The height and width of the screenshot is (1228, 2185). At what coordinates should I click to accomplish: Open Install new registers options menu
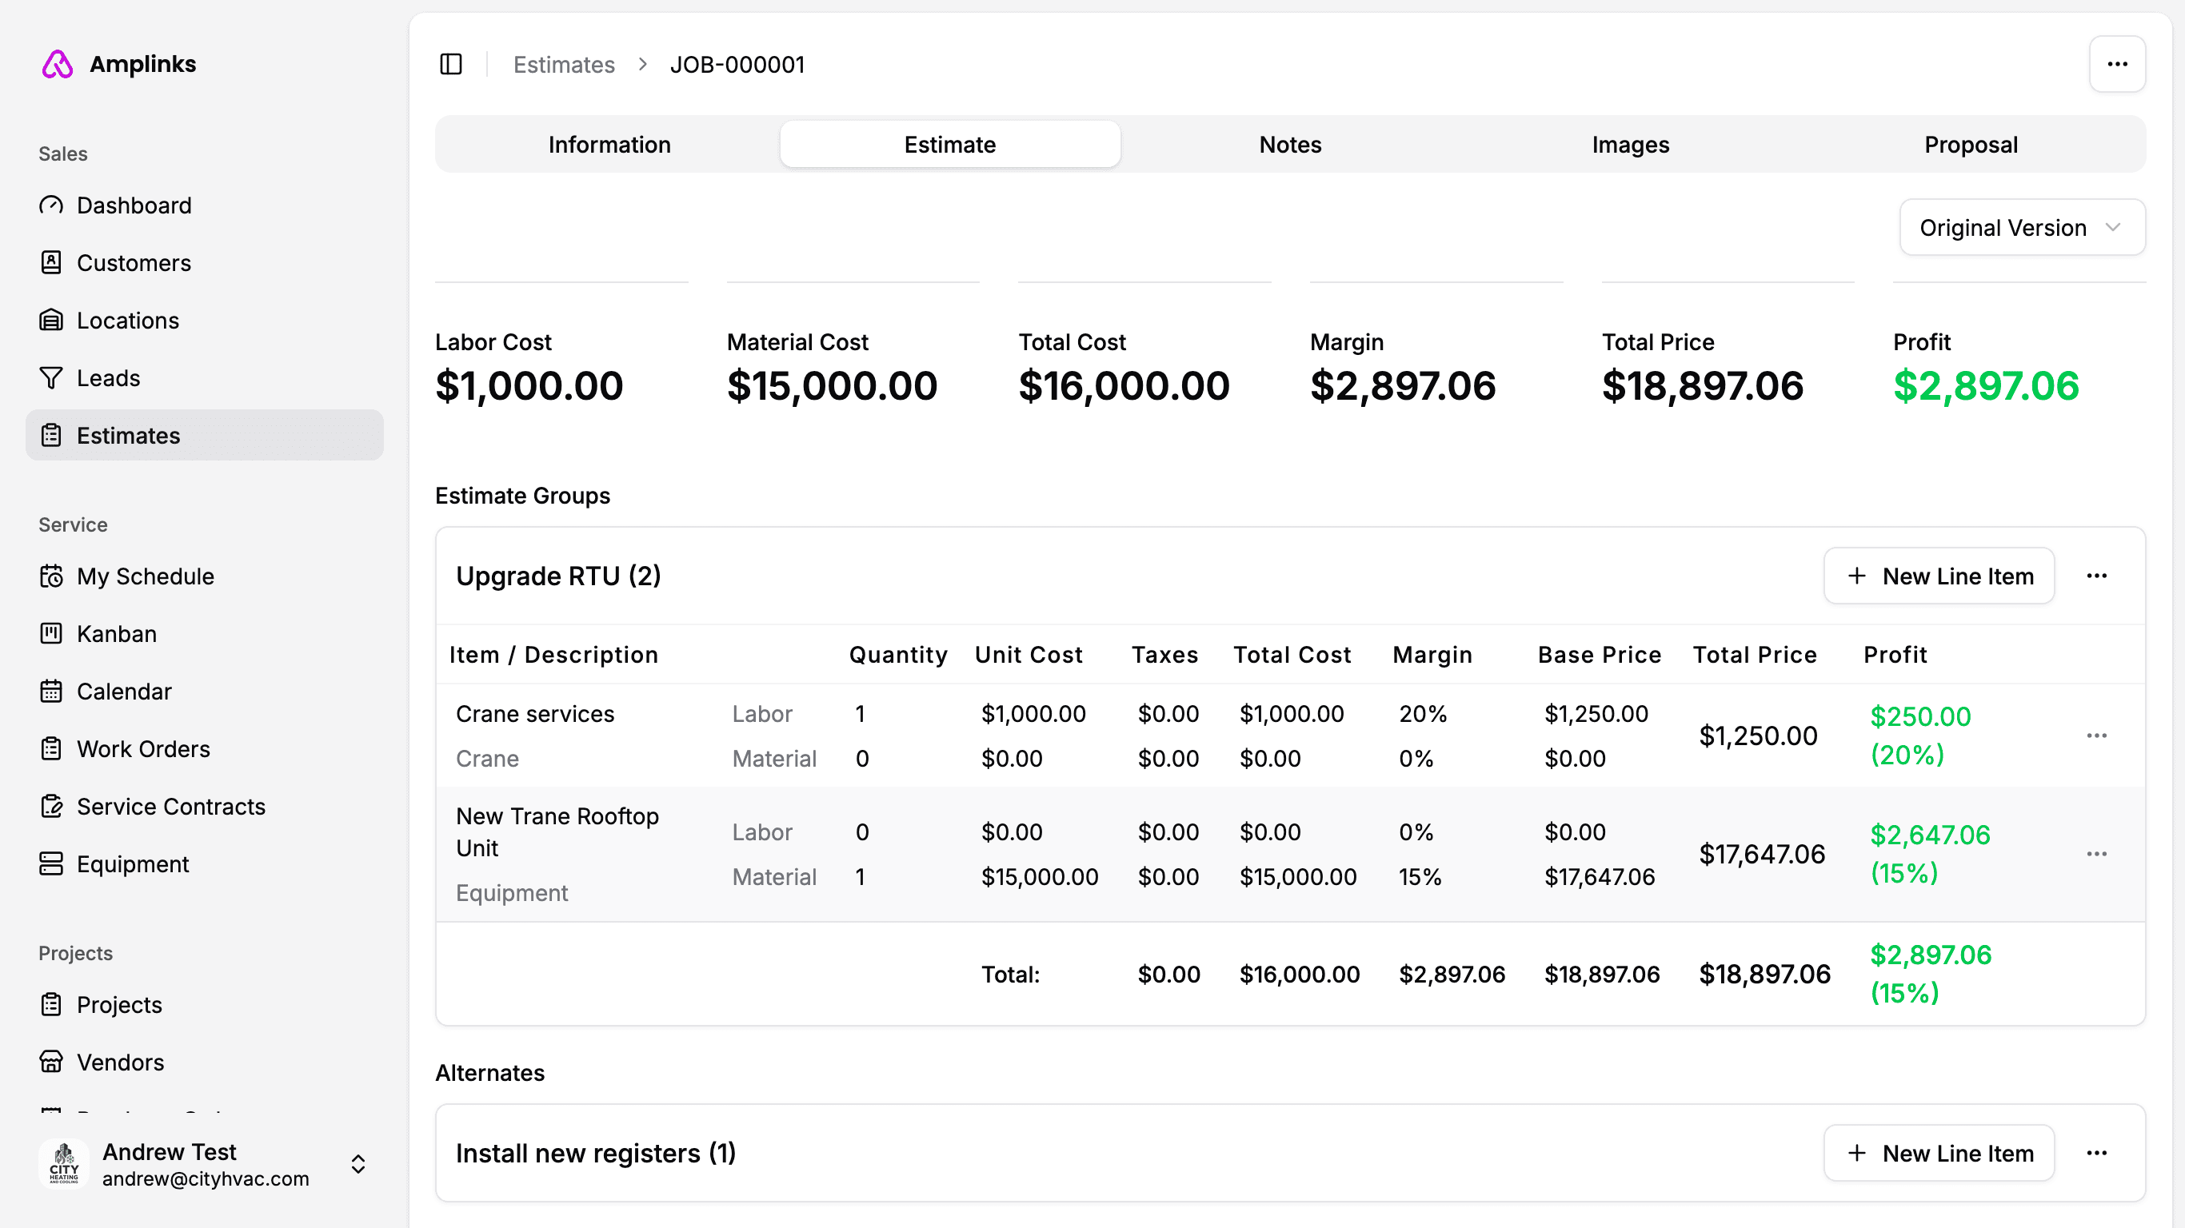tap(2096, 1153)
